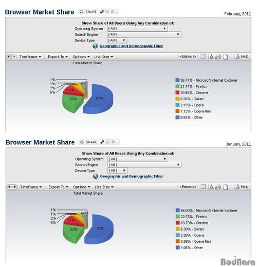Viewport: 257px width, 267px height.
Task: Click the printer icon in January toolbar
Action: click(218, 187)
